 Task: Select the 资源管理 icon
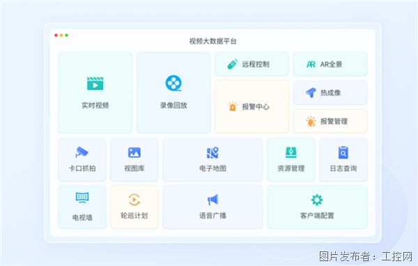point(291,152)
